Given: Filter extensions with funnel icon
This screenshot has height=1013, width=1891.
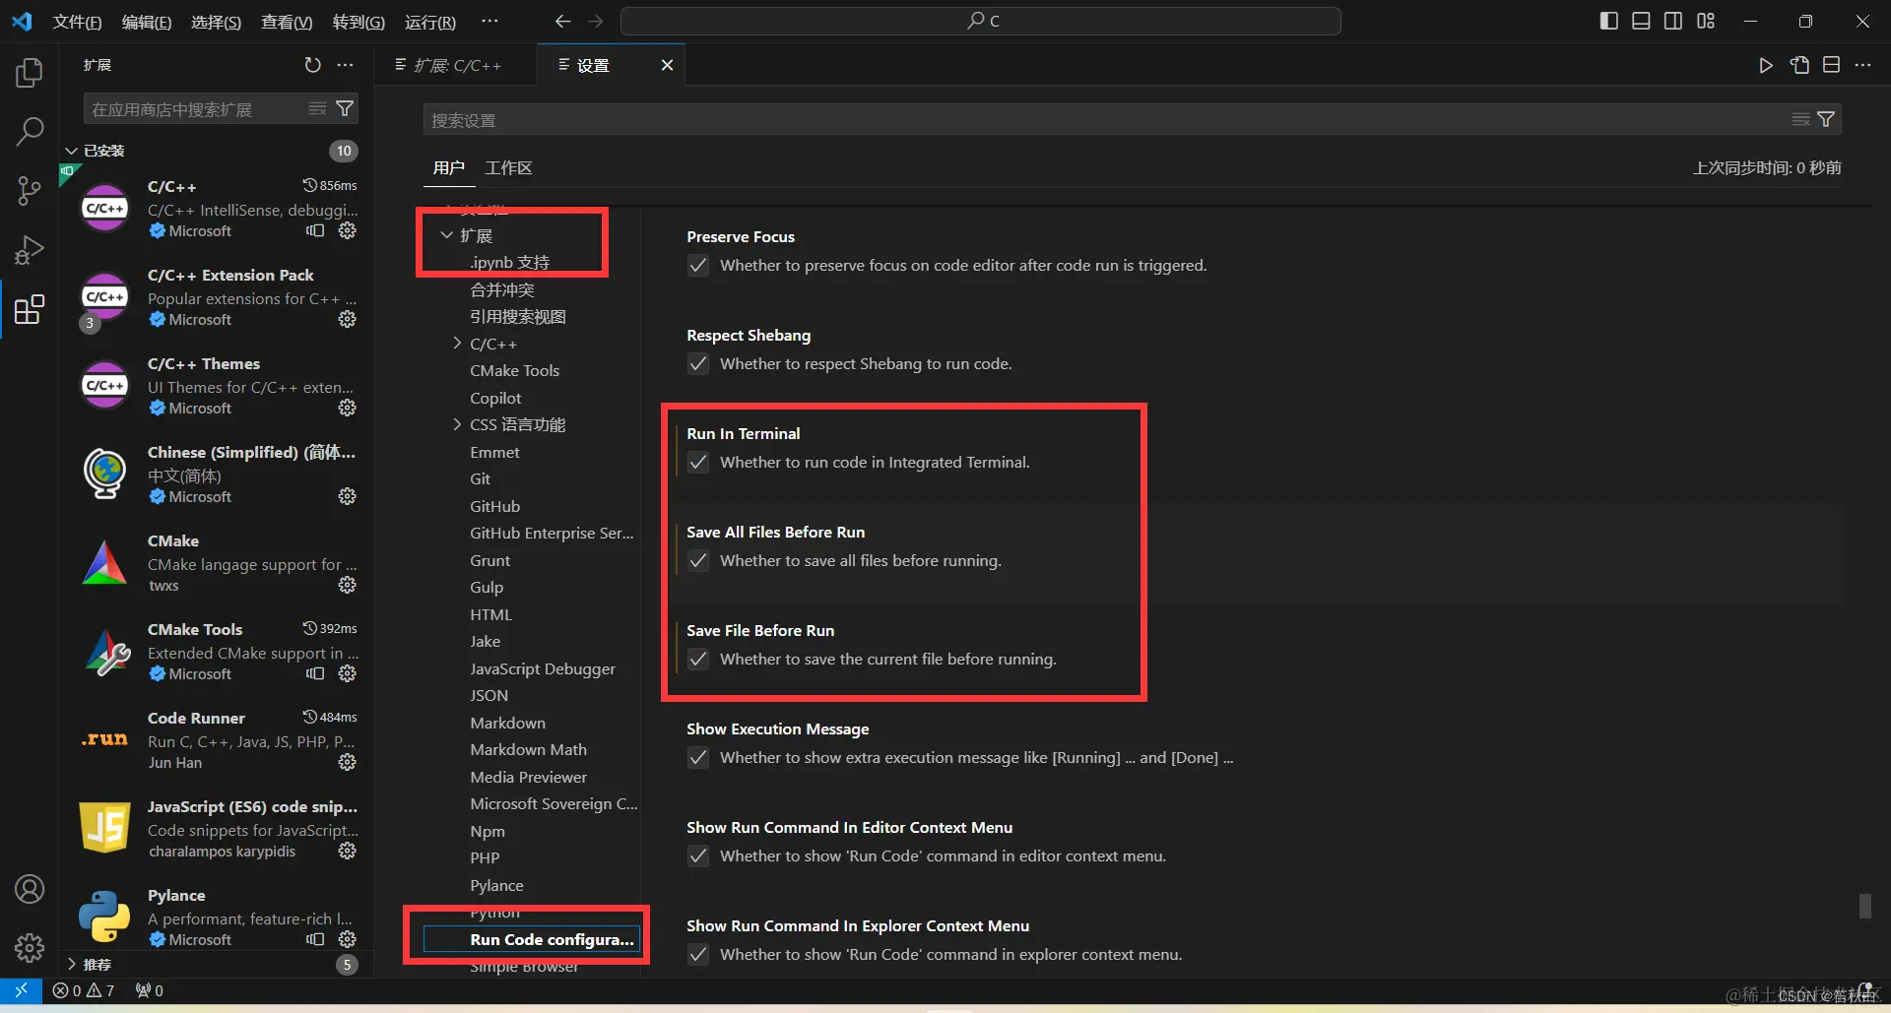Looking at the screenshot, I should point(345,108).
